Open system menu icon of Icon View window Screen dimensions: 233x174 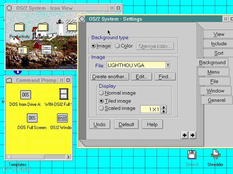(9, 8)
